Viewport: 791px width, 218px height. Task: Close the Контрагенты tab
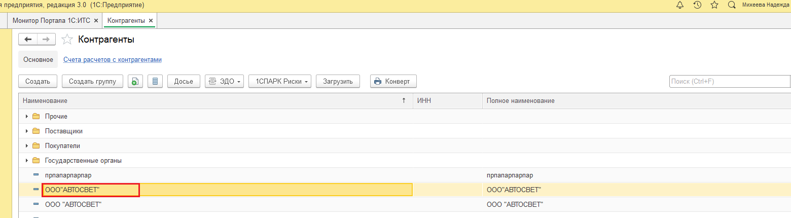point(151,20)
